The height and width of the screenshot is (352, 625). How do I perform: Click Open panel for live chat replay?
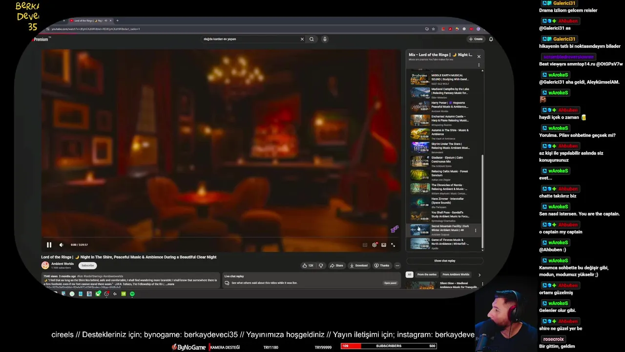[x=390, y=283]
